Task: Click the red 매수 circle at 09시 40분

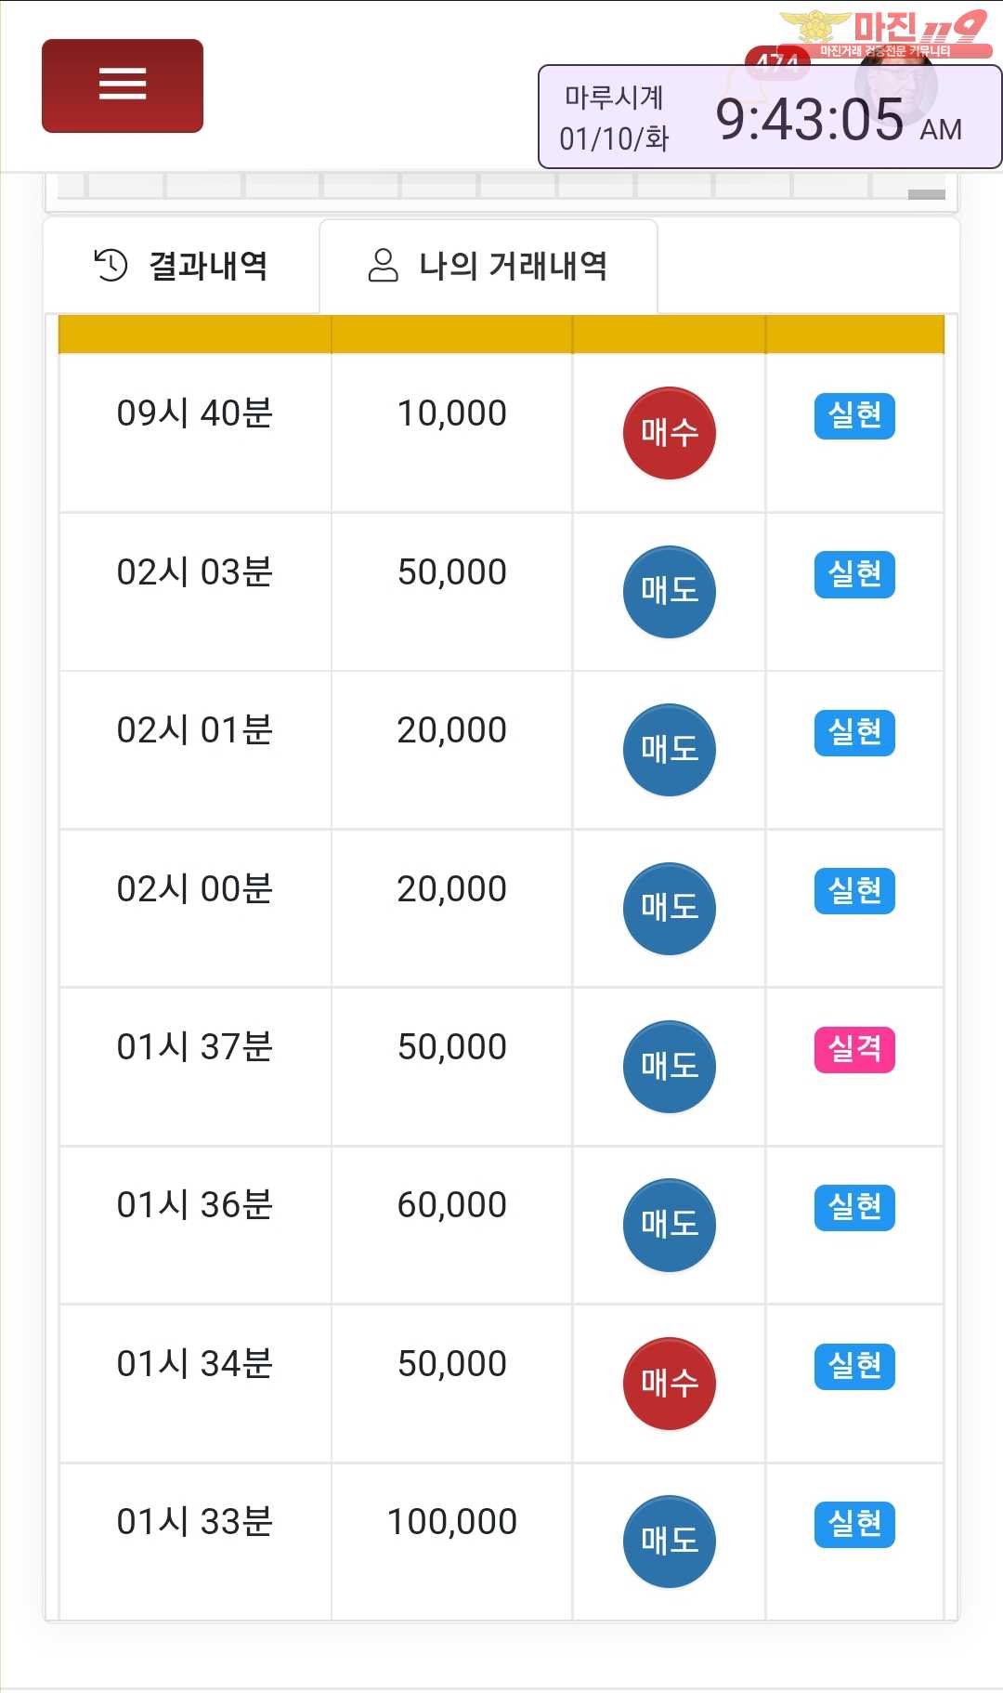Action: pyautogui.click(x=669, y=433)
